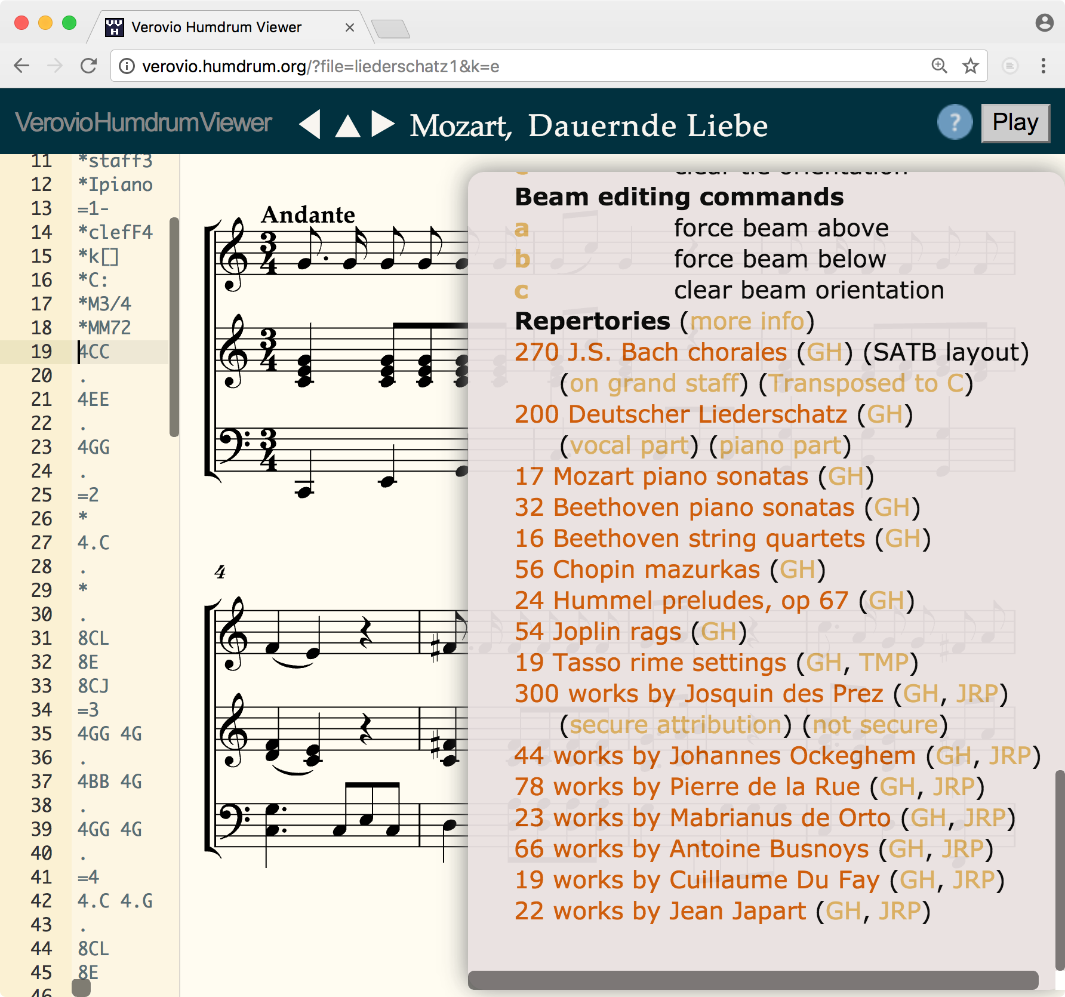Viewport: 1065px width, 997px height.
Task: Bookmark this page with the star icon
Action: click(x=971, y=66)
